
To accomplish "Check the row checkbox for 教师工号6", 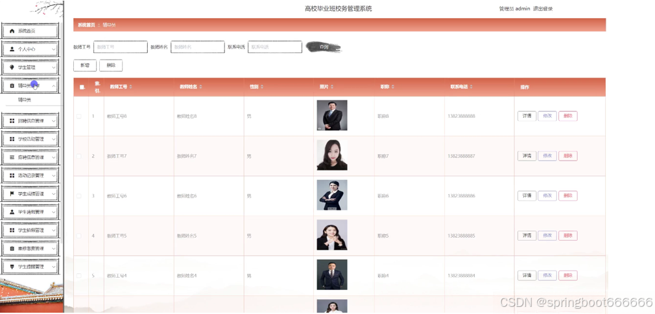I will pos(79,196).
